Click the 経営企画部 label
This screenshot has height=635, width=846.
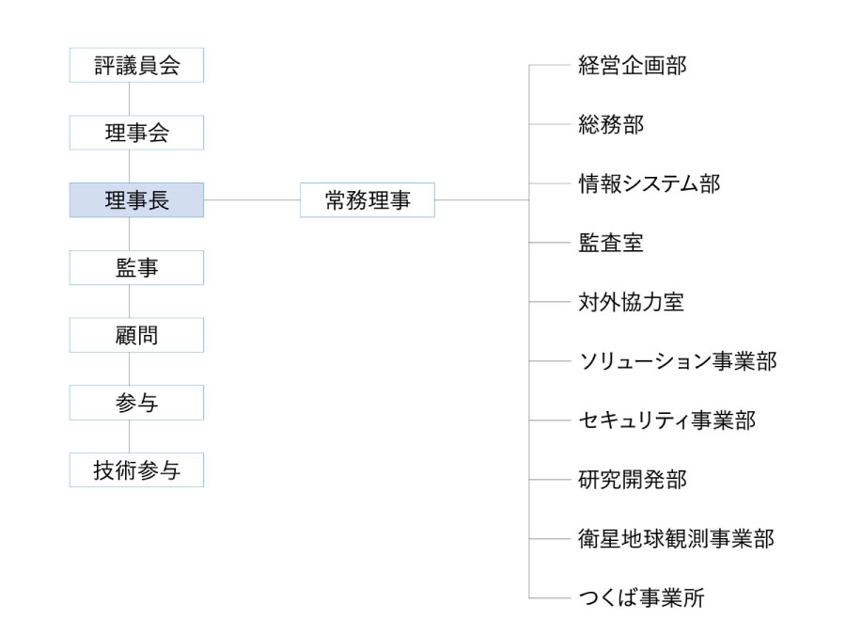633,65
